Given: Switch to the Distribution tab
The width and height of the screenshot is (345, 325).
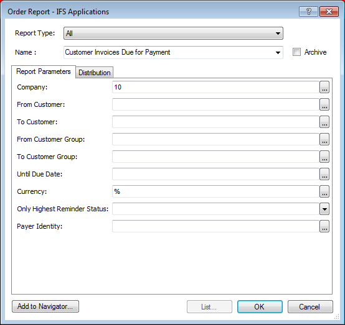Looking at the screenshot, I should tap(95, 73).
